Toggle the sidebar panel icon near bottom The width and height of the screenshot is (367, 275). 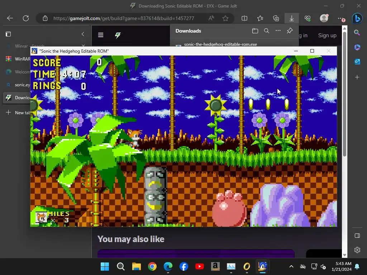click(357, 236)
